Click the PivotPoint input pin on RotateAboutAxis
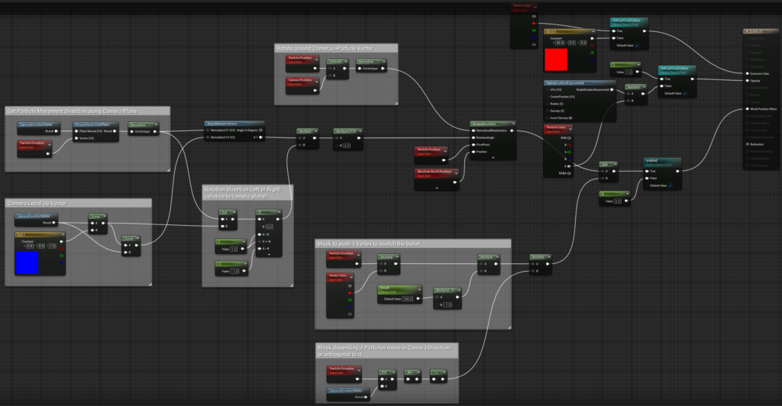The height and width of the screenshot is (406, 782). pos(473,144)
